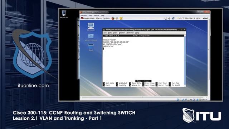Click the ONBOOT="no" line
229x129 pixels.
click(x=108, y=46)
